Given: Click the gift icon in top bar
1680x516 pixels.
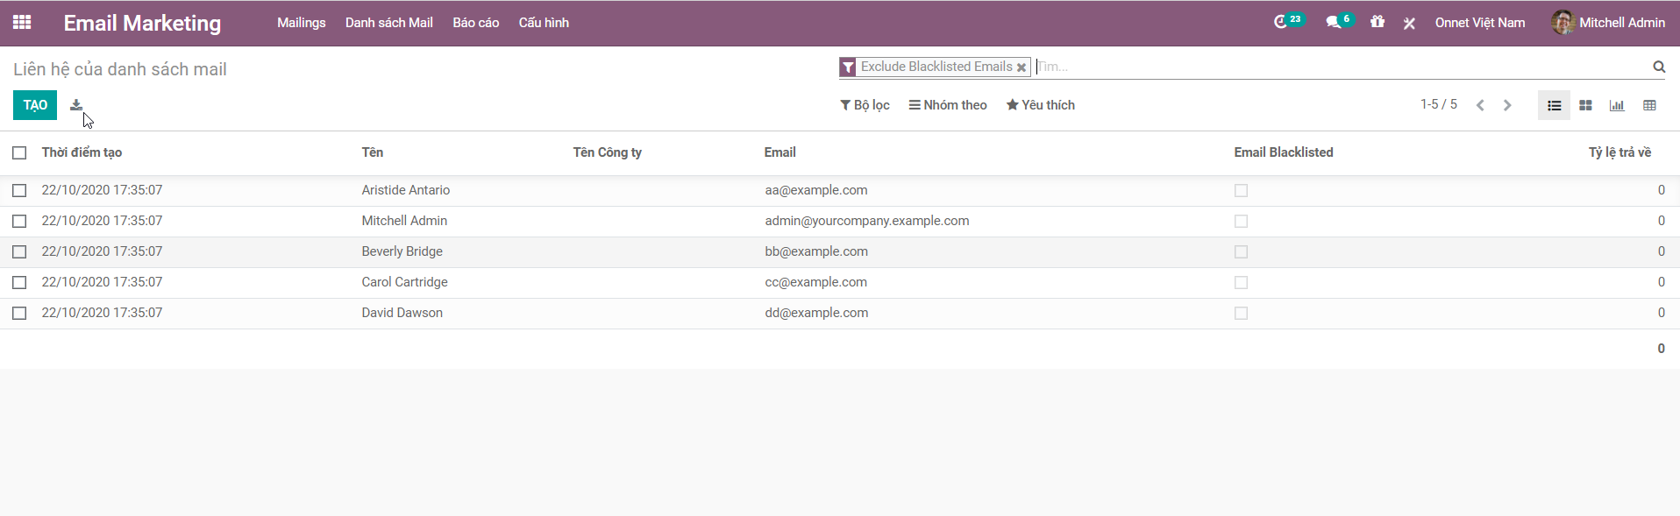Looking at the screenshot, I should pos(1377,22).
